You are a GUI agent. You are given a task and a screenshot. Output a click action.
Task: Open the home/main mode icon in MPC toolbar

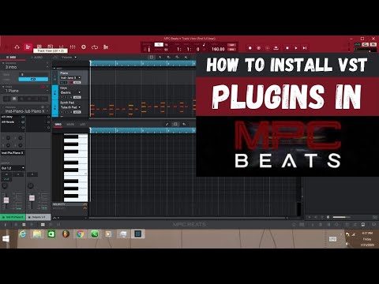[x=17, y=47]
